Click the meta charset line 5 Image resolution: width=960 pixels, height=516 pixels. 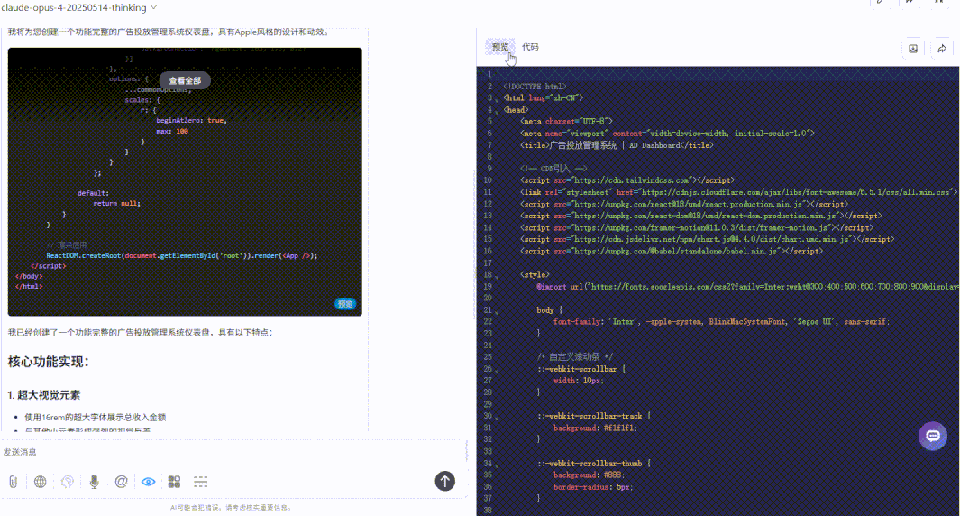566,122
